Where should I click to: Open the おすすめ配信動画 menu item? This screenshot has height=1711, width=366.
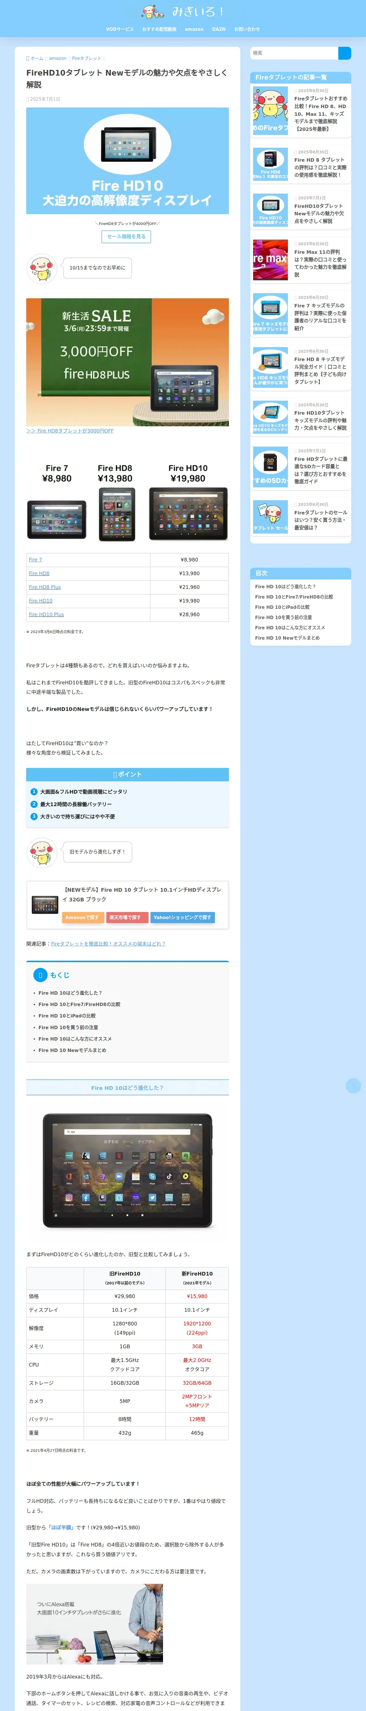click(159, 29)
